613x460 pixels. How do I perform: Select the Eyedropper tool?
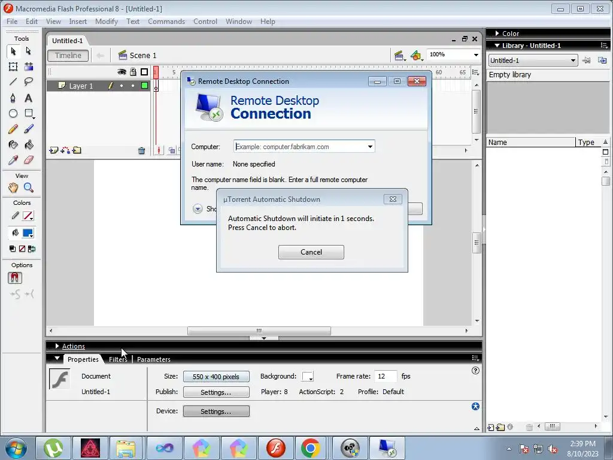[13, 160]
